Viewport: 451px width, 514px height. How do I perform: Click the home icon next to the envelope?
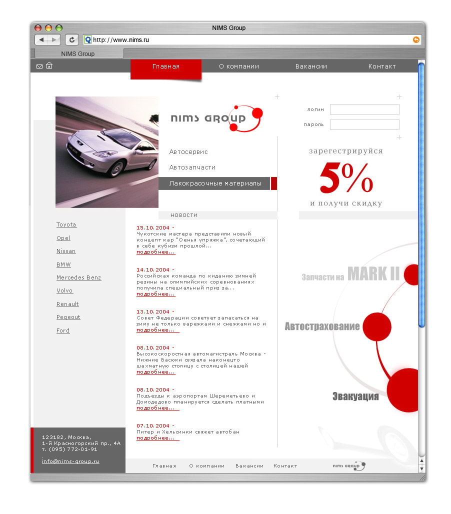[x=48, y=65]
